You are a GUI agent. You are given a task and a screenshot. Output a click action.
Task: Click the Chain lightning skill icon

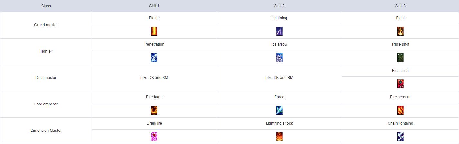click(x=400, y=137)
